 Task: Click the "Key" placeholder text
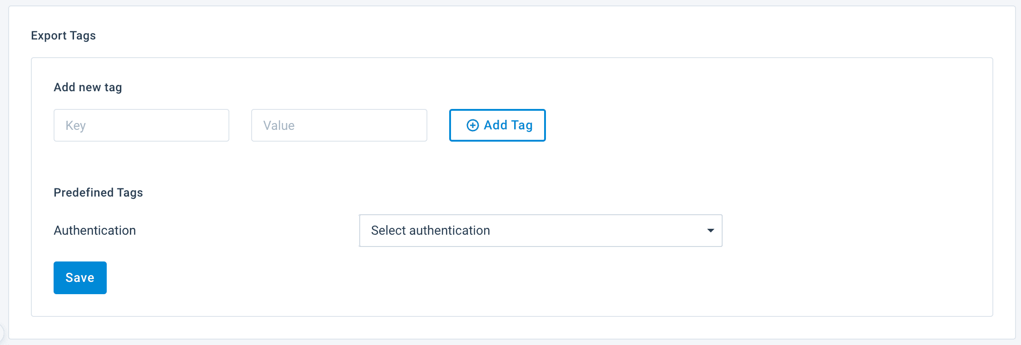click(75, 126)
